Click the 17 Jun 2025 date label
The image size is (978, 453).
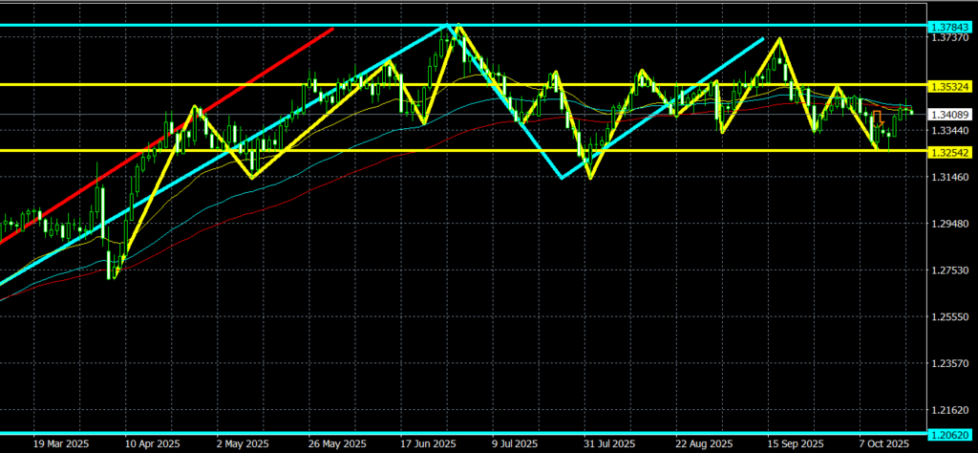427,444
